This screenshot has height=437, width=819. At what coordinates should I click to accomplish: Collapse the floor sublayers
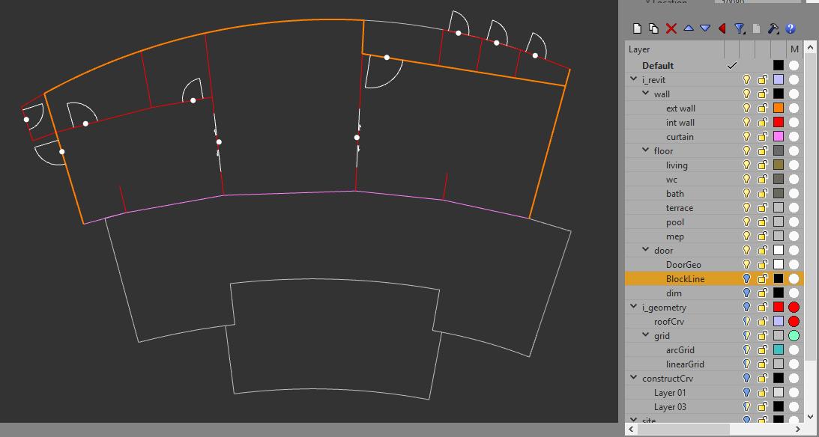[x=646, y=150]
